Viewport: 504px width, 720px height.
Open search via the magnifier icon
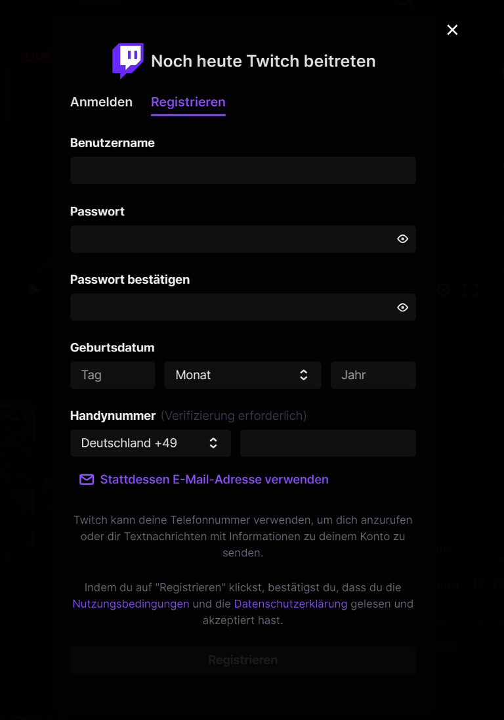tap(404, 3)
